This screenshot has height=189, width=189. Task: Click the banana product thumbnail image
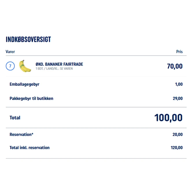click(25, 66)
